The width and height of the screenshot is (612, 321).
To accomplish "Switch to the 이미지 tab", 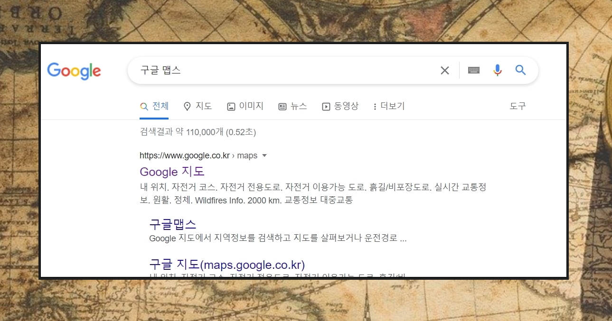I will point(245,106).
